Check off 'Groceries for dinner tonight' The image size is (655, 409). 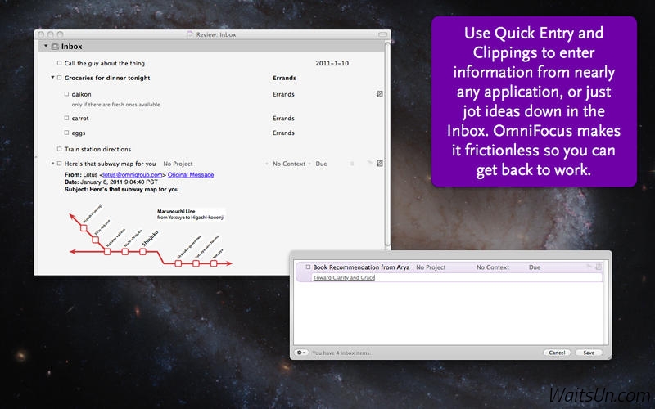click(x=59, y=78)
